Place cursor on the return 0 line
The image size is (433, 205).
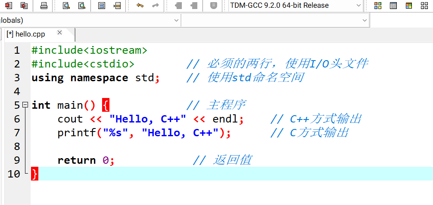[x=86, y=160]
